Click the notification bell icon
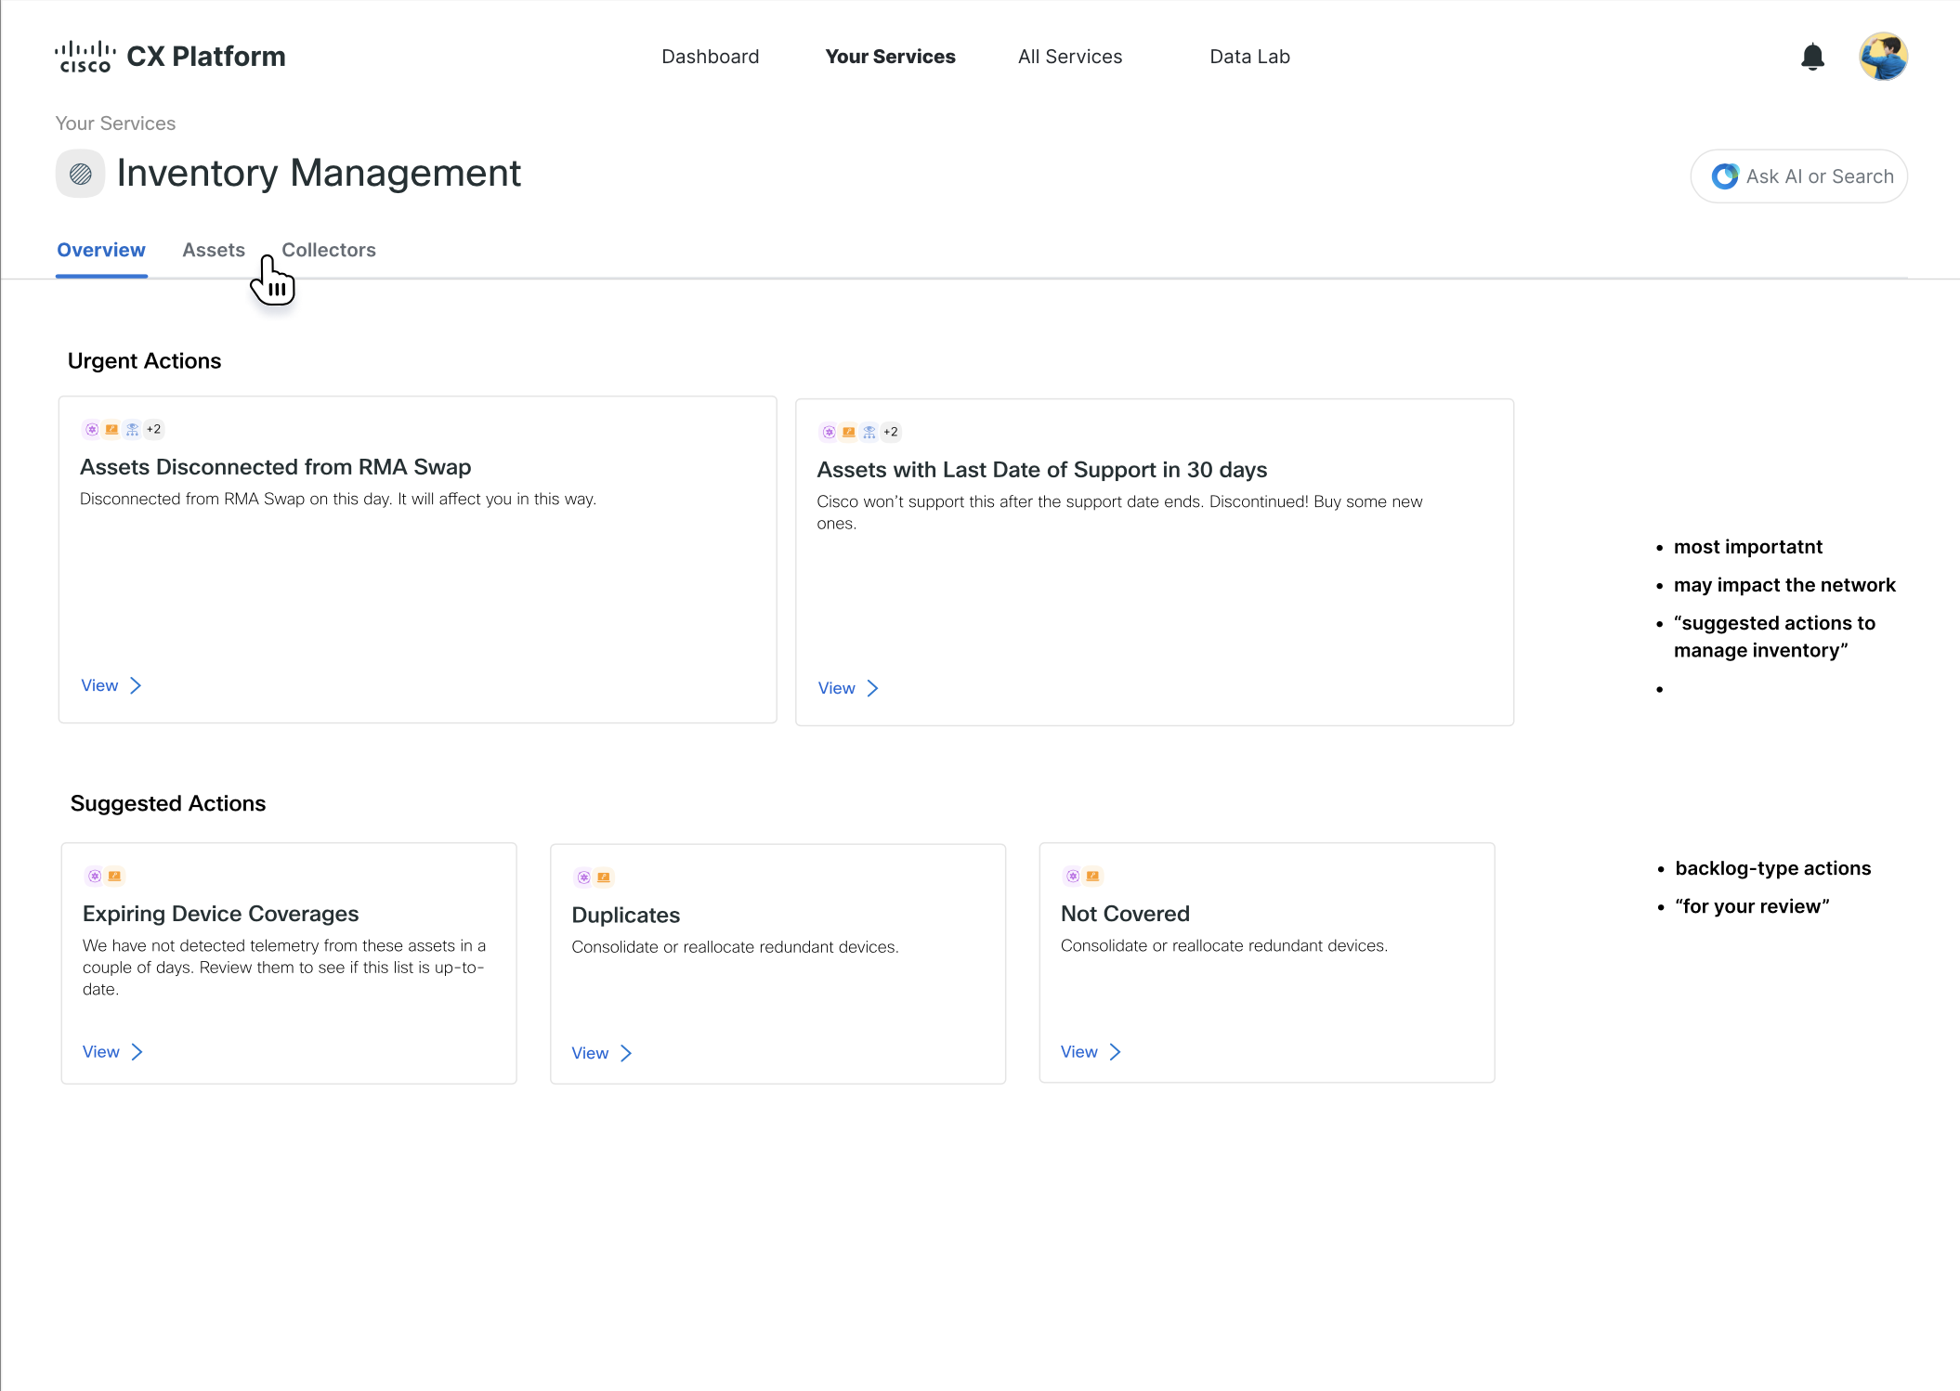This screenshot has width=1960, height=1391. tap(1811, 58)
